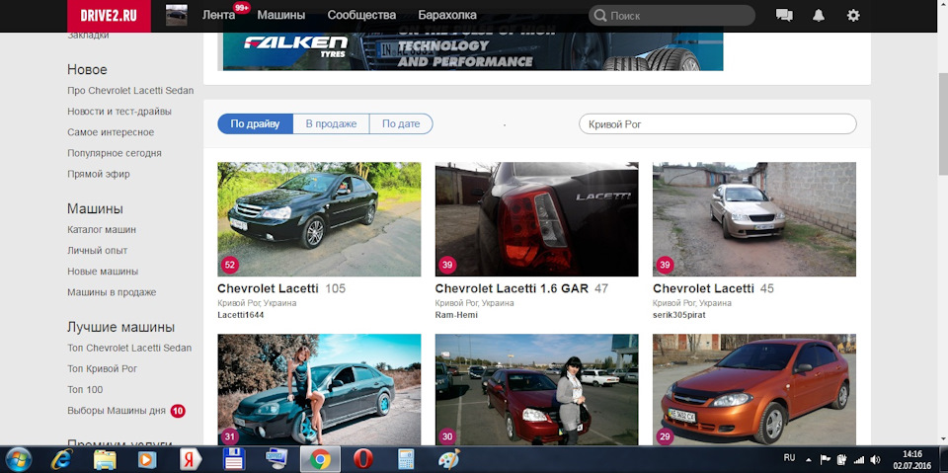
Task: Open the orange hatchback photo
Action: (x=753, y=389)
